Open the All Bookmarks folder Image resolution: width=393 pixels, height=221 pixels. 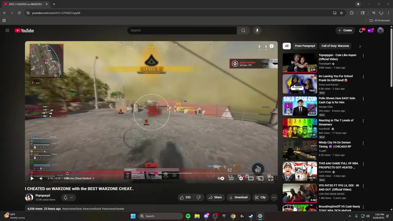(380, 21)
